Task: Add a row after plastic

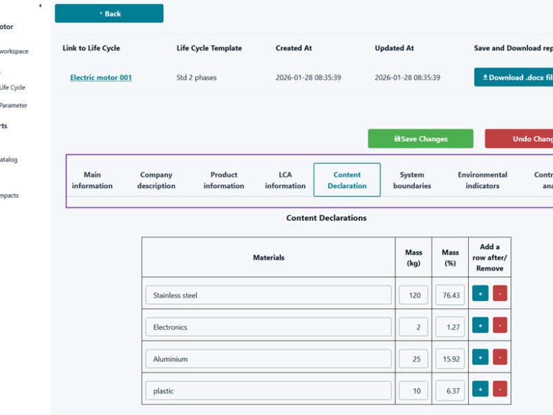Action: pyautogui.click(x=480, y=389)
